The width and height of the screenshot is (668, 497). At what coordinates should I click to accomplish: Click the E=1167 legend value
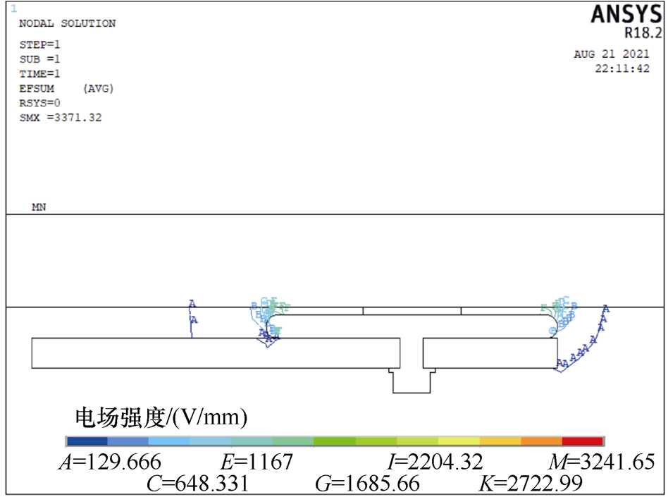tap(257, 462)
